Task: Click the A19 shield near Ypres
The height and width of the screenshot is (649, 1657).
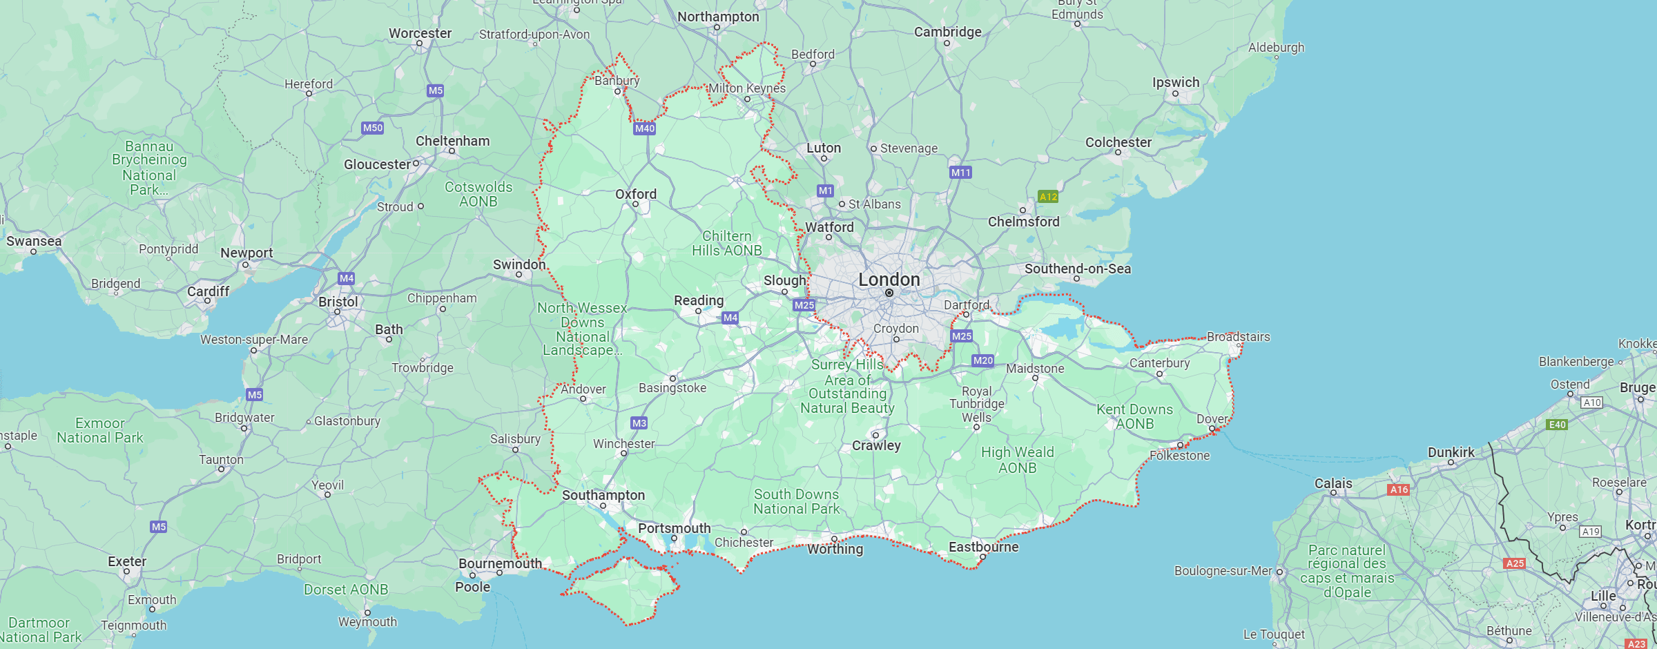Action: [x=1591, y=532]
